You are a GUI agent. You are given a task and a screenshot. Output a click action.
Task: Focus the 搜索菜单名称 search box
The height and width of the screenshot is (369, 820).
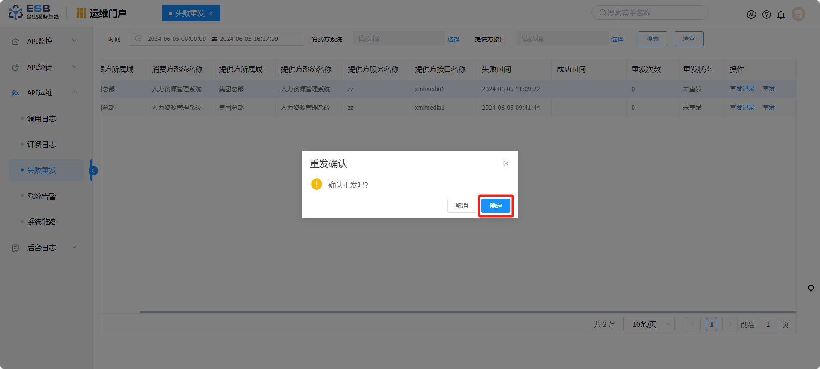(x=650, y=13)
